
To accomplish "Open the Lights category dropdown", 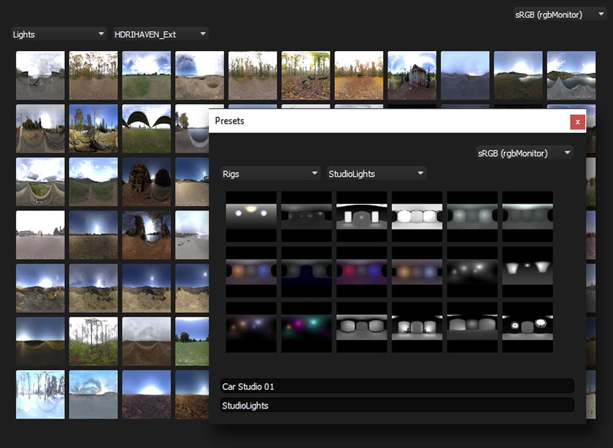I will 59,34.
